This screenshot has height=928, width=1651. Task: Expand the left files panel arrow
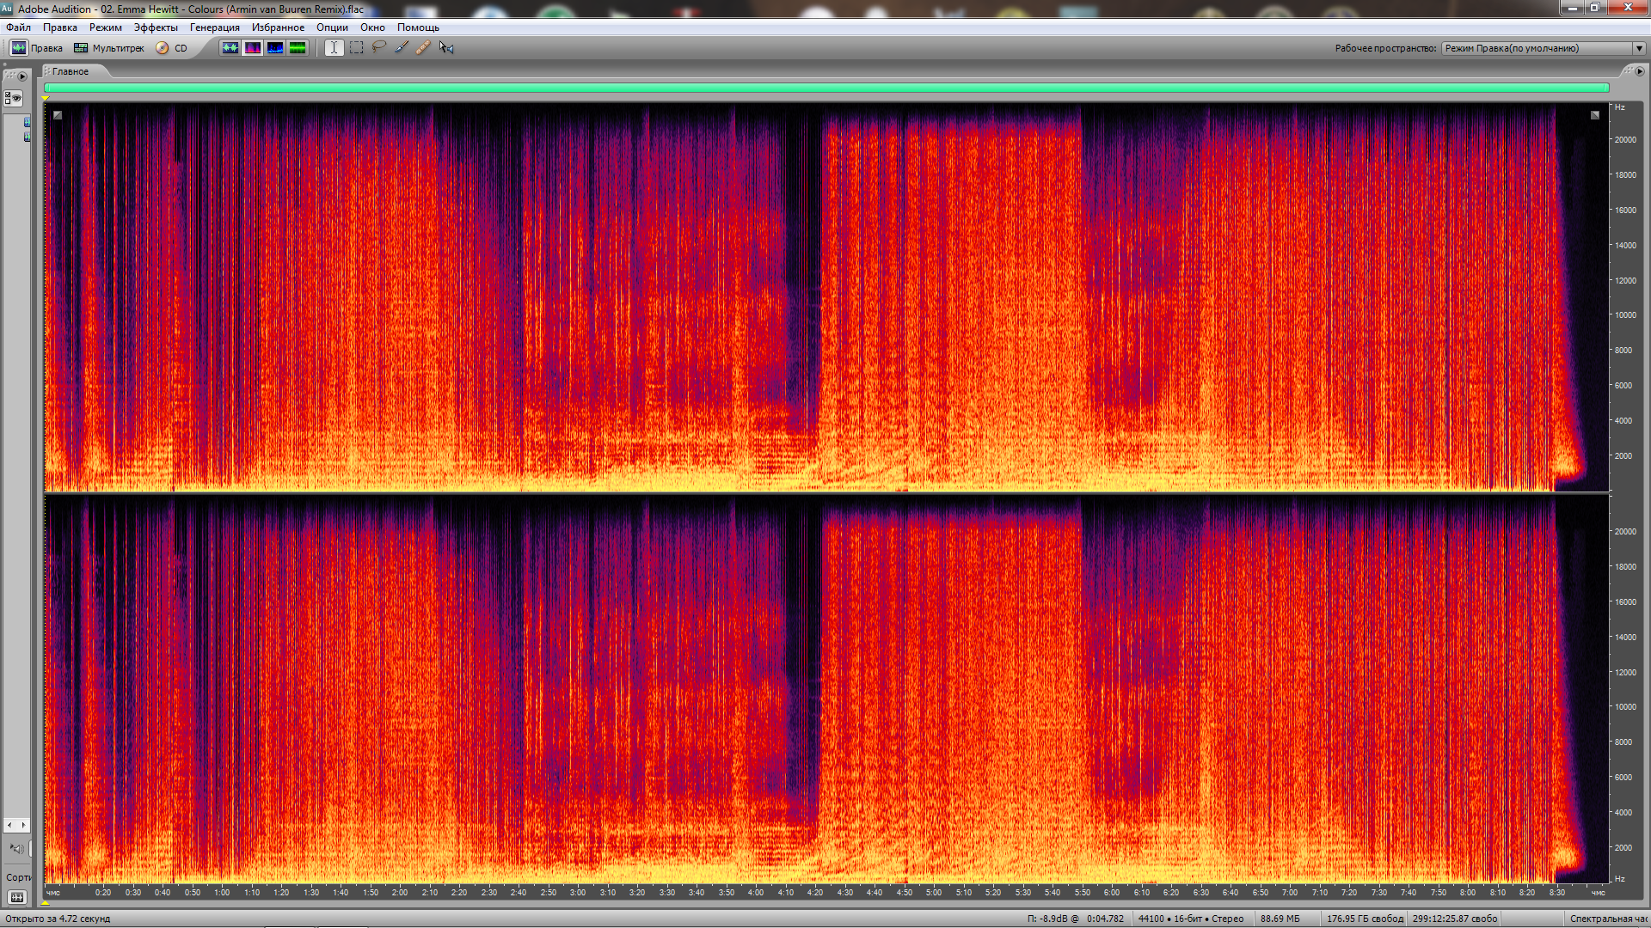22,76
